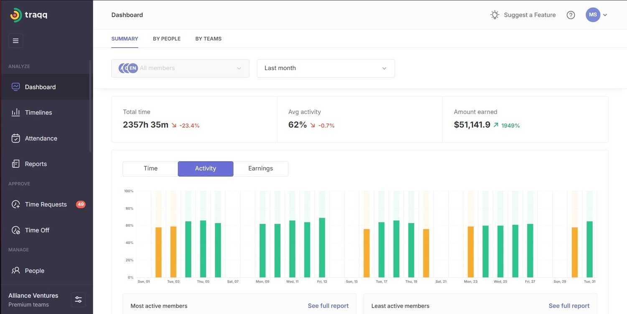Open the All members dropdown
The image size is (627, 314).
click(180, 68)
